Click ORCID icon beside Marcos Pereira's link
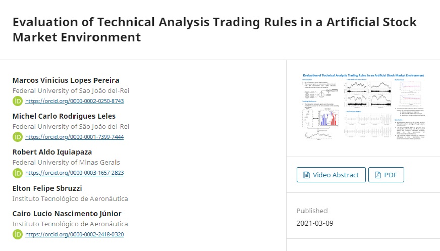This screenshot has height=251, width=440. 18,101
